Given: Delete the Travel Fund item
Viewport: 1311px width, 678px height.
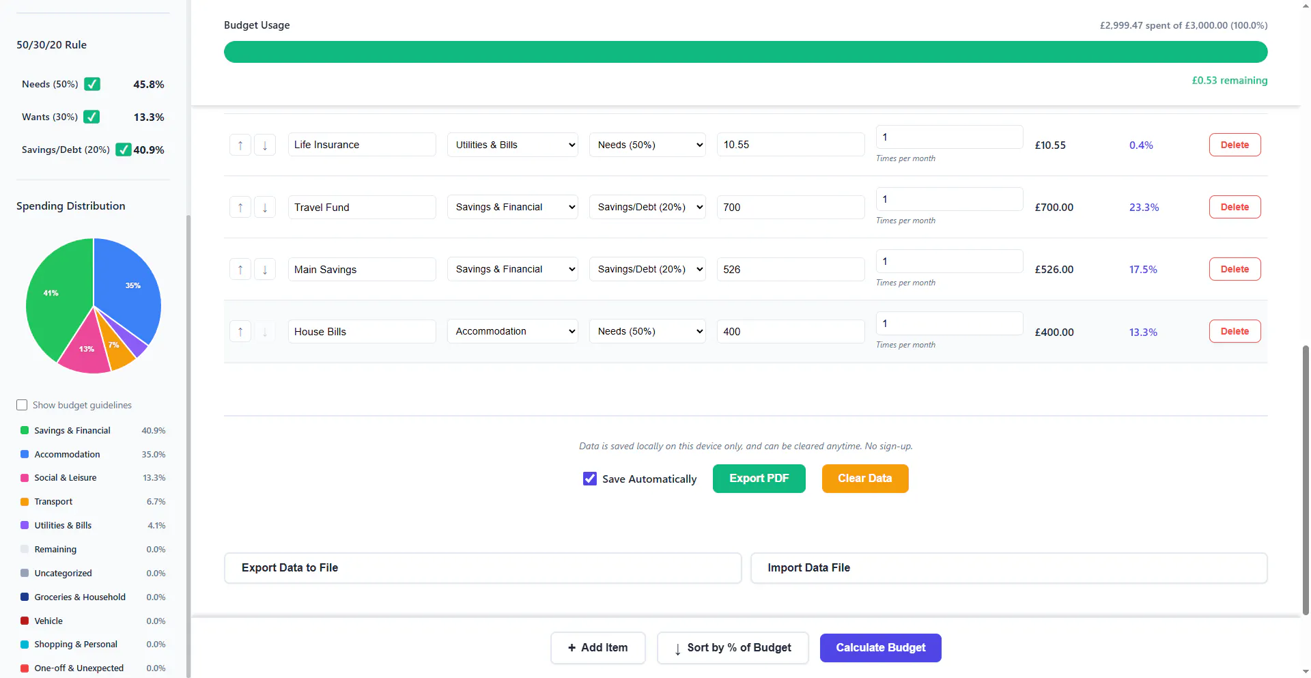Looking at the screenshot, I should (x=1235, y=207).
